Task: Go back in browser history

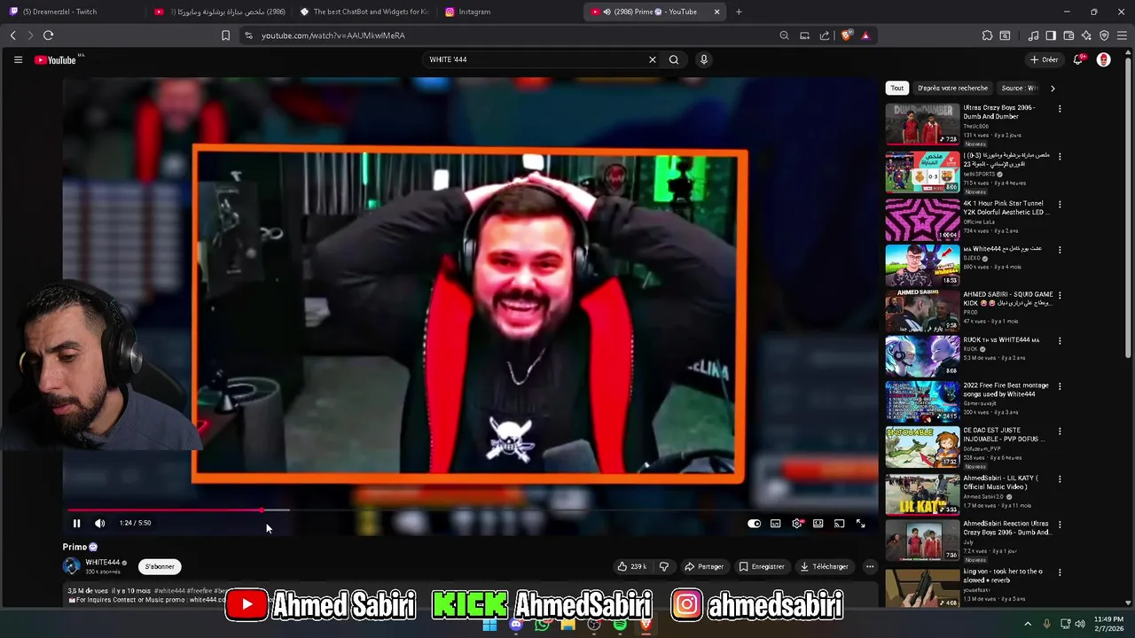Action: point(13,35)
